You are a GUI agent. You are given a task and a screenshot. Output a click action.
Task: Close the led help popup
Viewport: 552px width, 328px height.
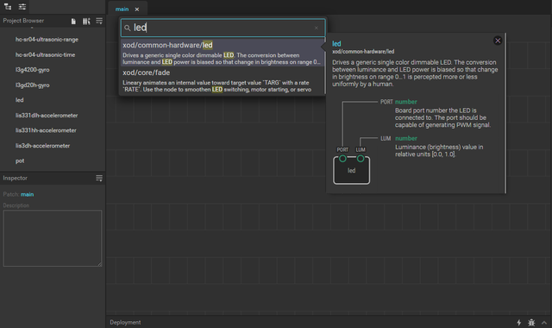click(x=498, y=41)
